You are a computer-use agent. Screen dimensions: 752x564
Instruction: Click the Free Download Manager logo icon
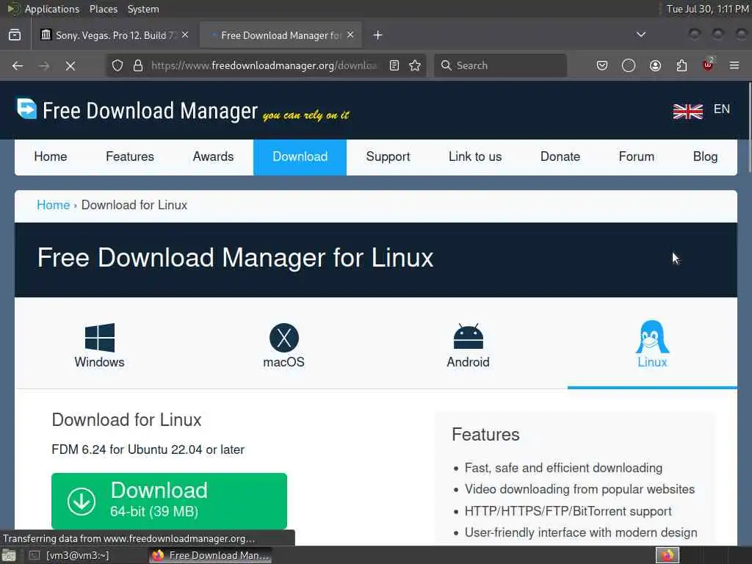(27, 109)
